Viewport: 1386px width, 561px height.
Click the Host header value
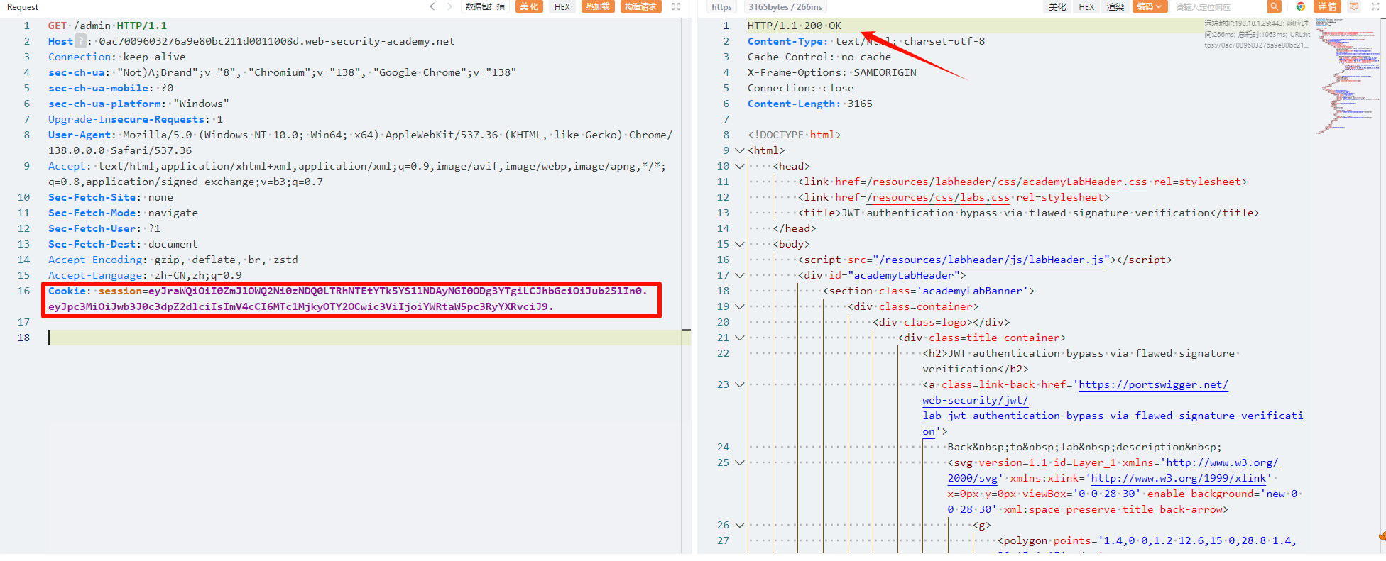276,41
